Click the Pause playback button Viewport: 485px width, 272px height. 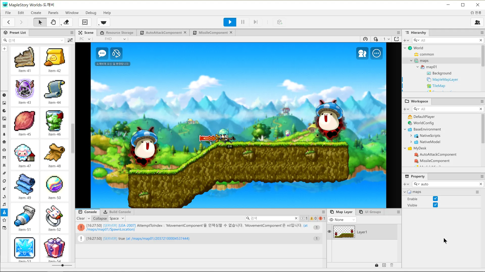pos(243,22)
